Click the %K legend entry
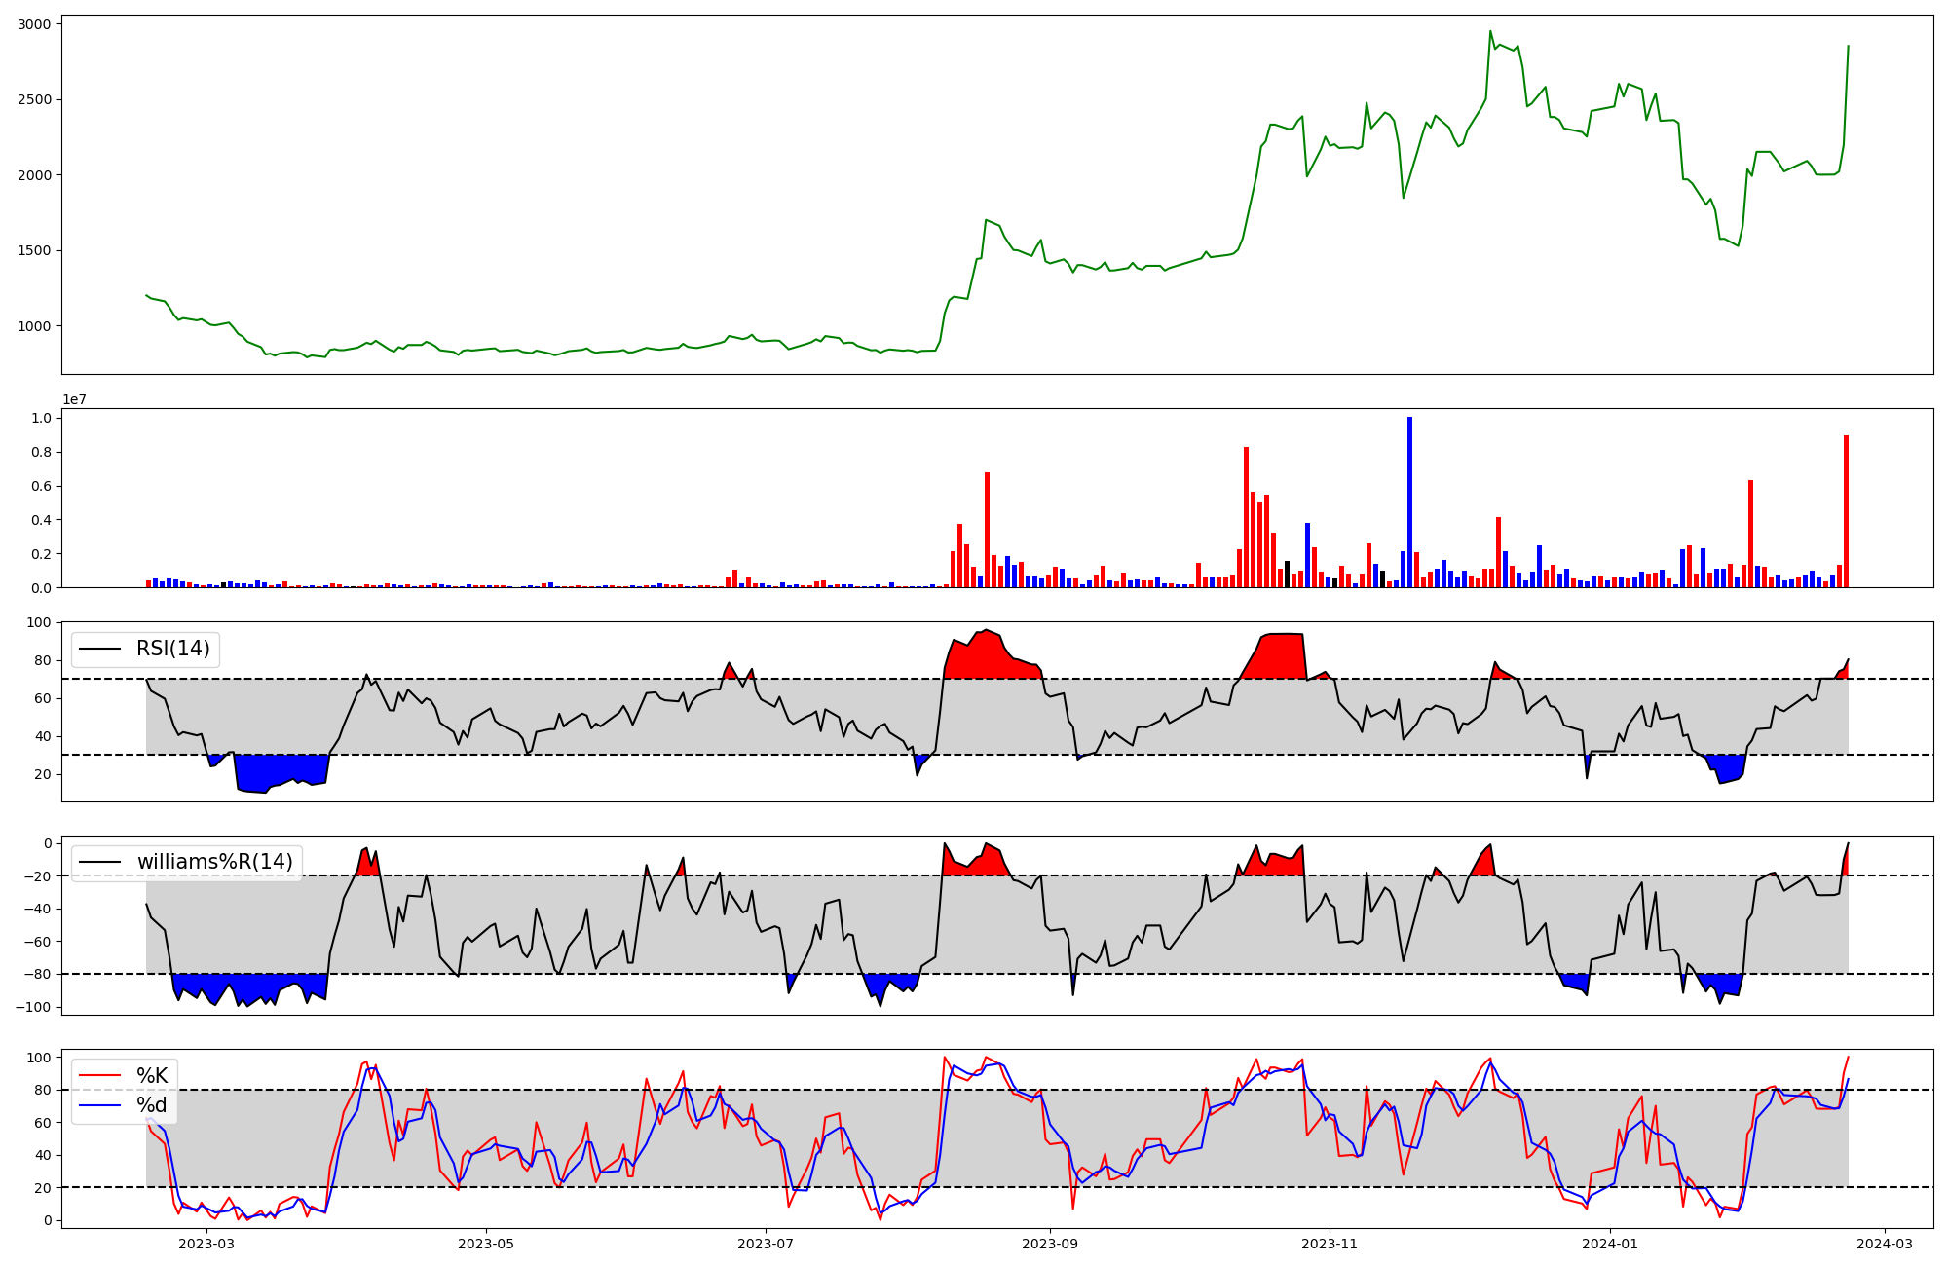 [152, 1076]
